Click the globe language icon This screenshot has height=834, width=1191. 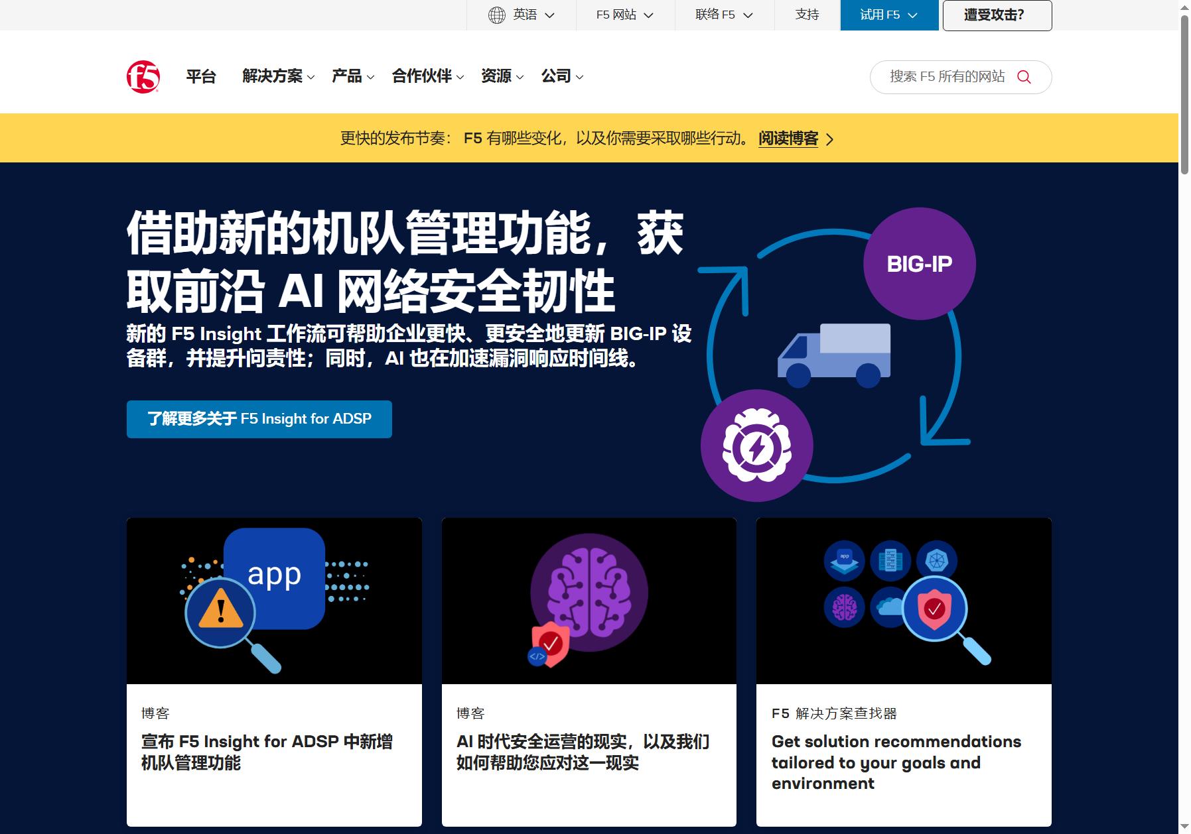pos(496,15)
